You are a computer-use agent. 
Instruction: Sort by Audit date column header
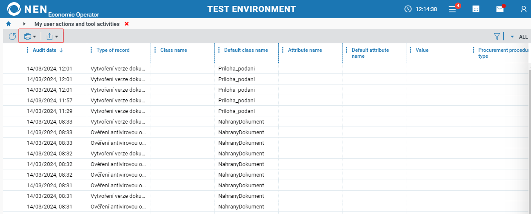45,50
